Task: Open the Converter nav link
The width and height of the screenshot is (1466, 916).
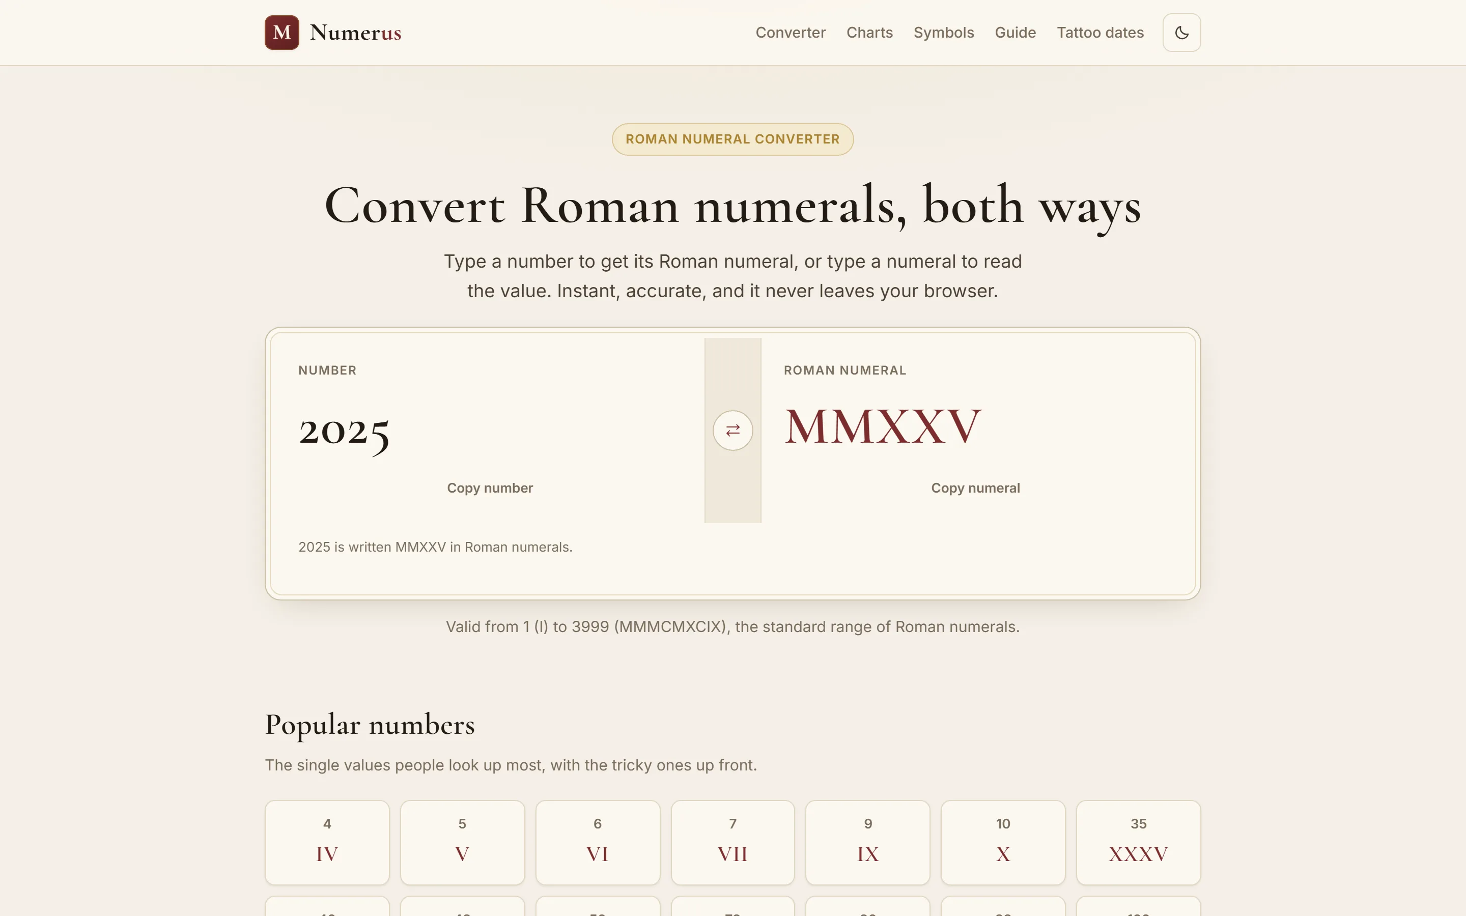Action: coord(790,33)
